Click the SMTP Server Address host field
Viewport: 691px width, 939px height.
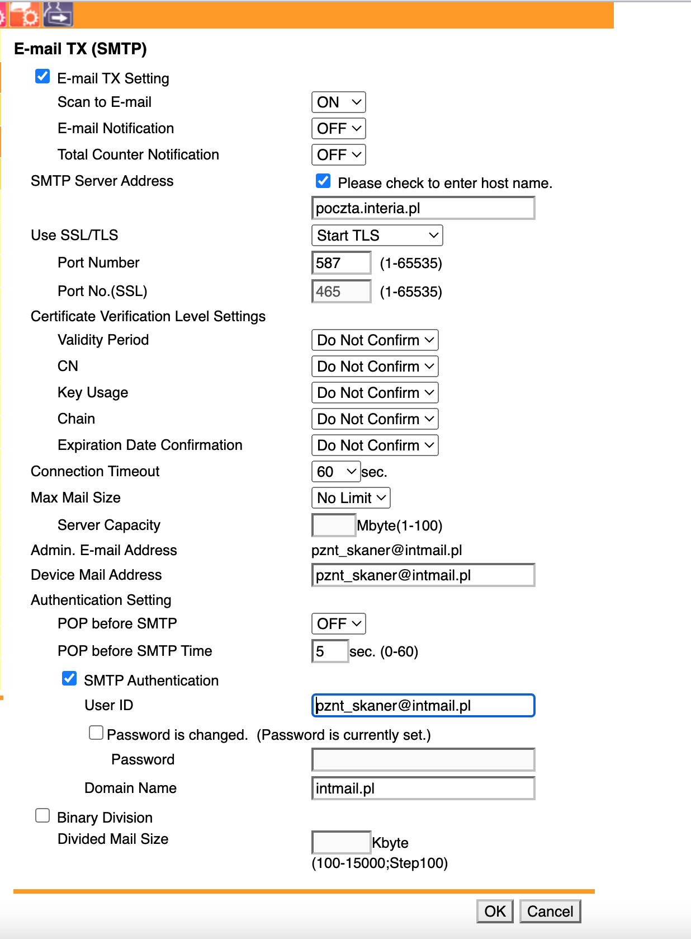click(x=423, y=208)
